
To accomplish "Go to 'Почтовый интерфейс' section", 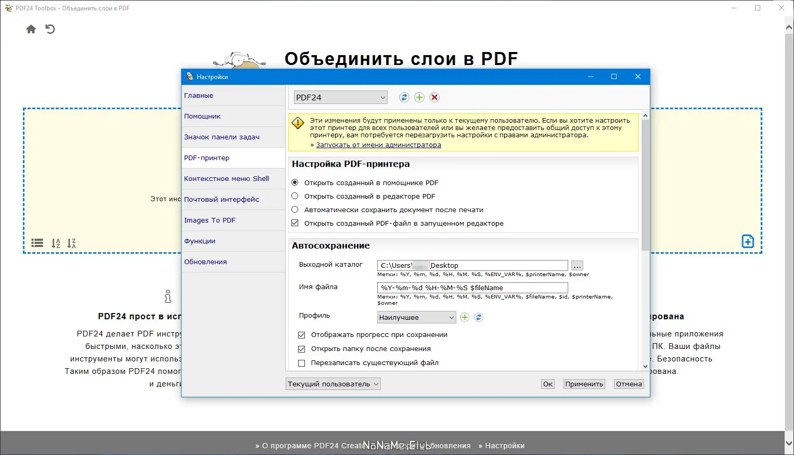I will click(233, 200).
